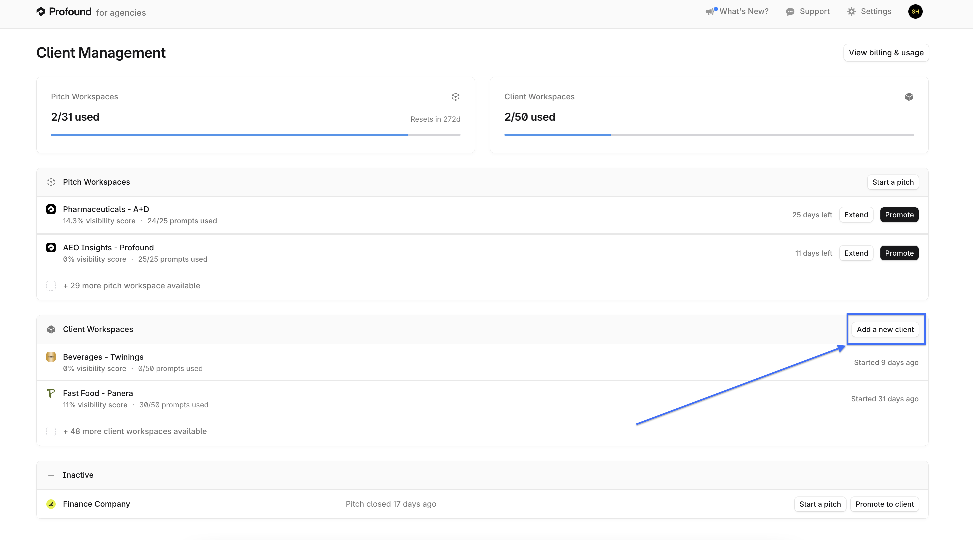The image size is (973, 540).
Task: Click '25/25 prompts used' text
Action: [173, 259]
